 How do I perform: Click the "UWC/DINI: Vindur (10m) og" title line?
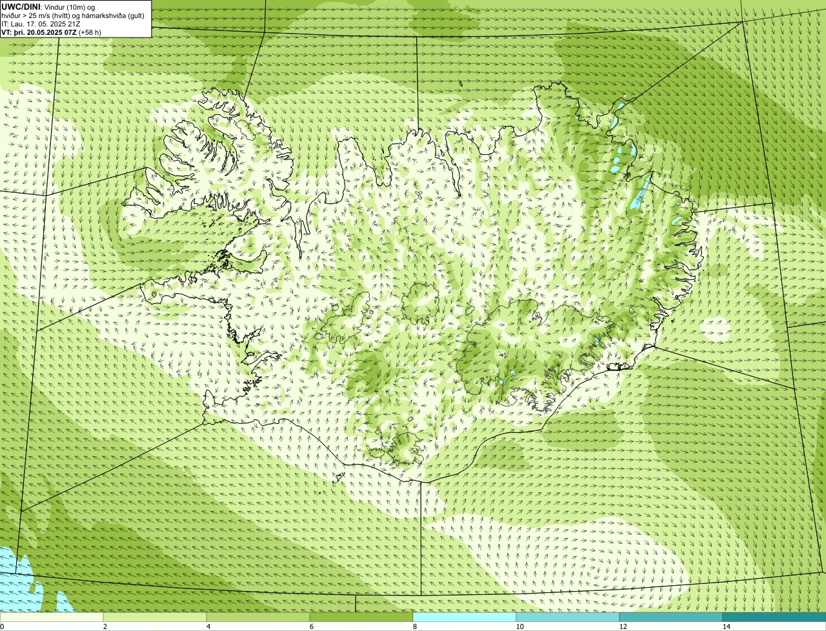pyautogui.click(x=48, y=6)
